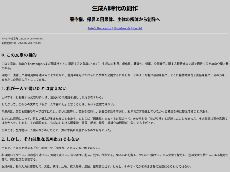Screen dimensions: 230x172
Task: Click the paragraph starting この文章は、Taku's homepage
Action: (x=115, y=66)
